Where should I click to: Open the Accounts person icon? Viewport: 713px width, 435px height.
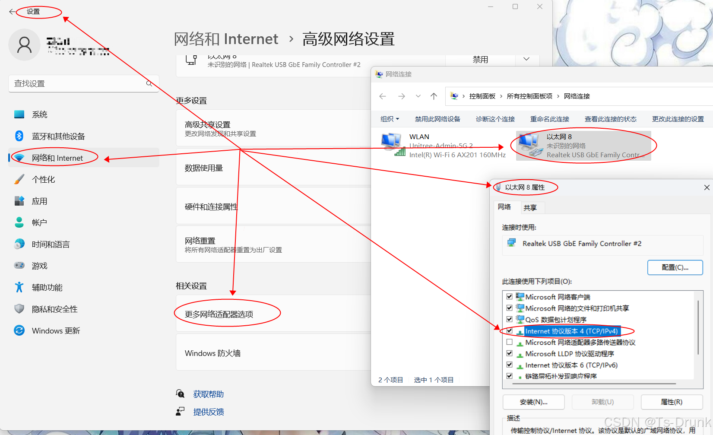pos(19,222)
